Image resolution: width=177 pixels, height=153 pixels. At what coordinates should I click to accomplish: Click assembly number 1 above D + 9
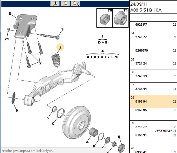[102, 36]
